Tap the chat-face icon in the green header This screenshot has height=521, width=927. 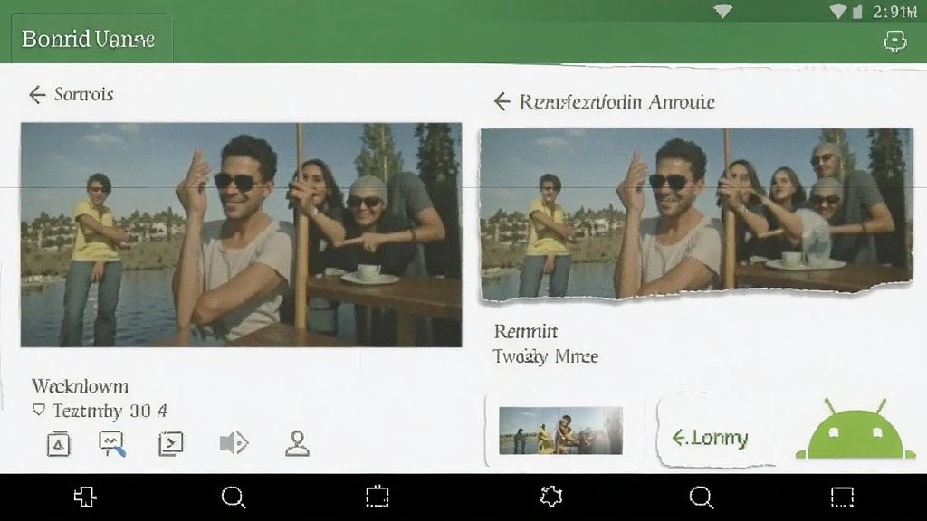(894, 42)
